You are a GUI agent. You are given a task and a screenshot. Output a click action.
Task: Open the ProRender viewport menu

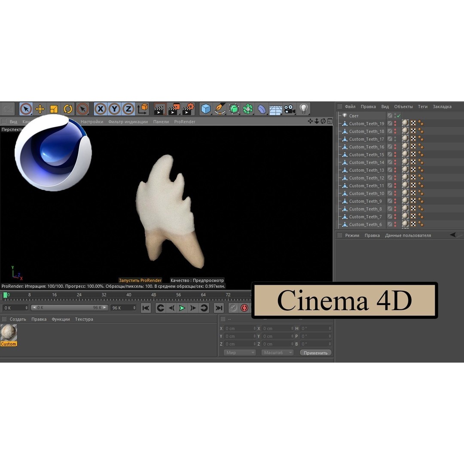pos(185,122)
